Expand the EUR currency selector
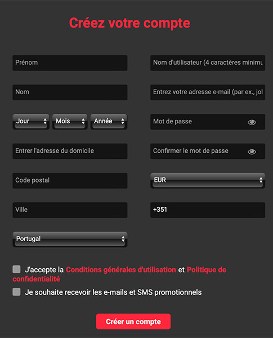273x338 pixels. click(x=208, y=180)
